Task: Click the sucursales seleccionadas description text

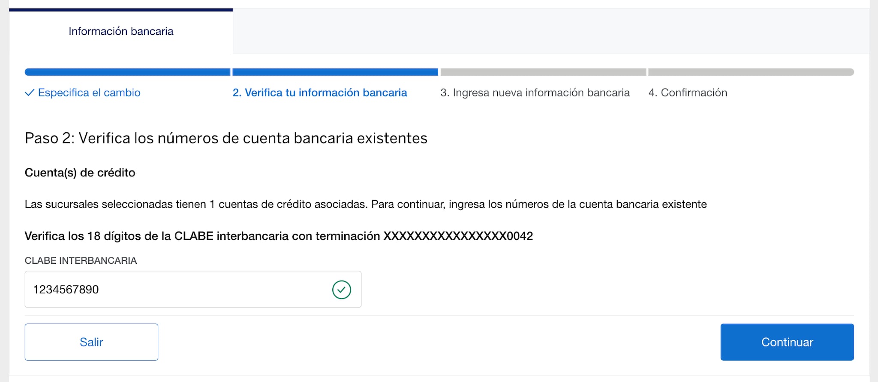Action: tap(365, 204)
